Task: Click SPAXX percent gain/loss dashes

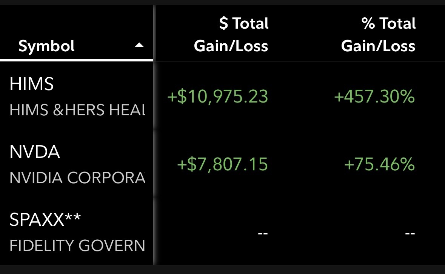Action: click(x=410, y=233)
